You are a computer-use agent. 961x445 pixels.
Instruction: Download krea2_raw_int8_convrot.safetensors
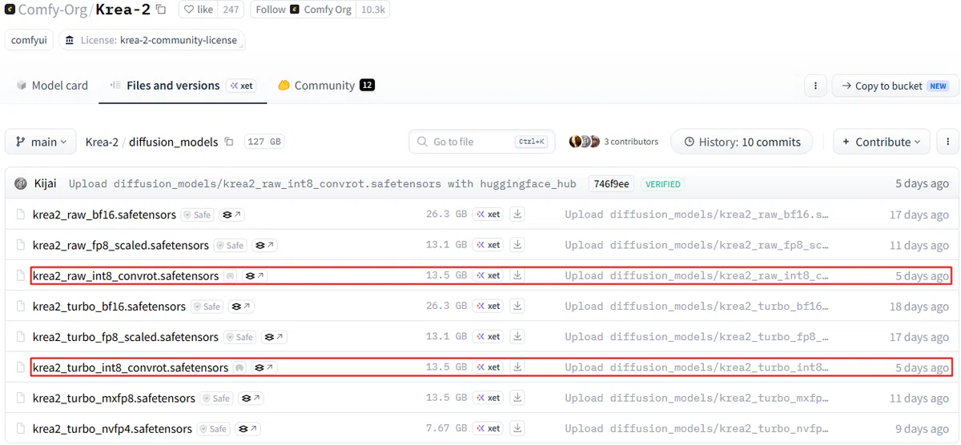coord(518,275)
